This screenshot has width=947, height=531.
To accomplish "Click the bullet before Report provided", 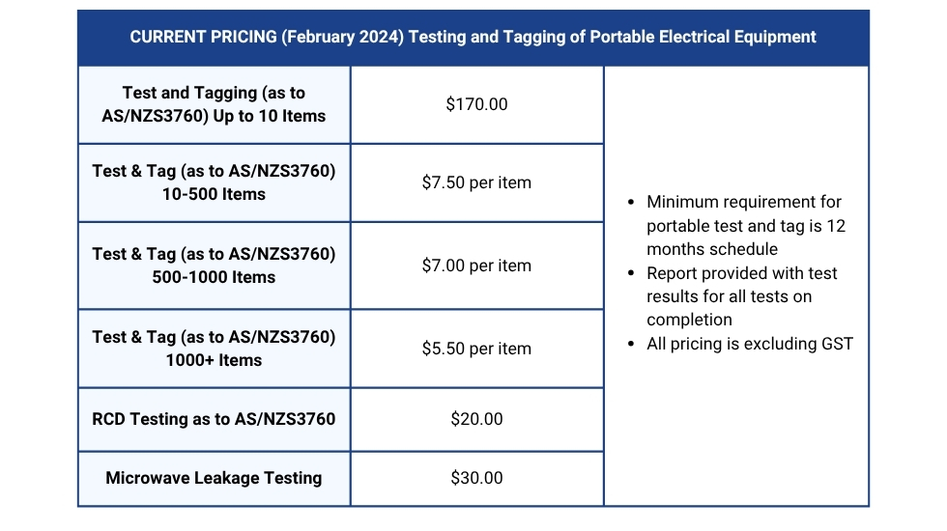I will point(631,273).
